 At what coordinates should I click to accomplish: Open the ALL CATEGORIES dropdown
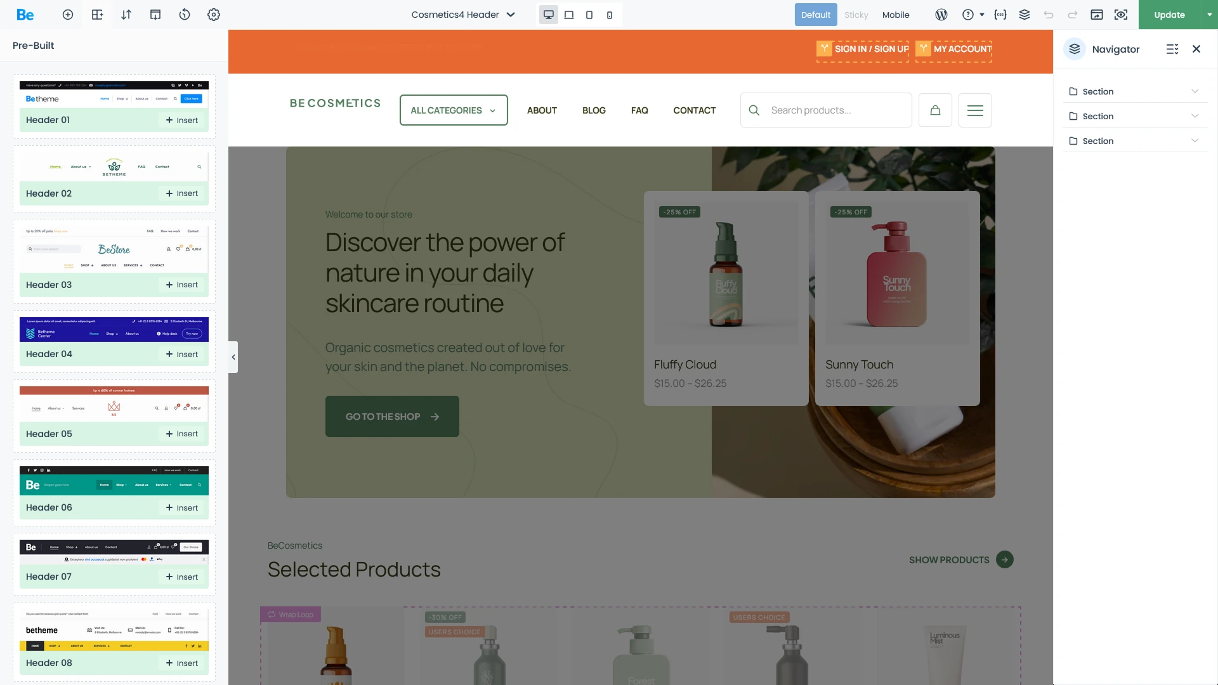[453, 110]
